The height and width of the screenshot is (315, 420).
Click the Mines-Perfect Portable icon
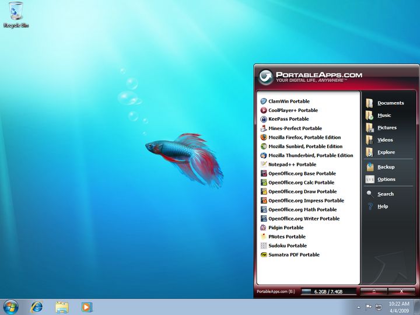click(264, 128)
